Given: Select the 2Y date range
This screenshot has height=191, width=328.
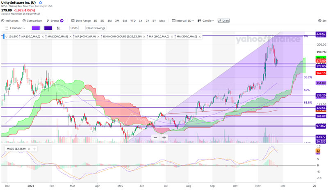Looking at the screenshot, I should [148, 21].
